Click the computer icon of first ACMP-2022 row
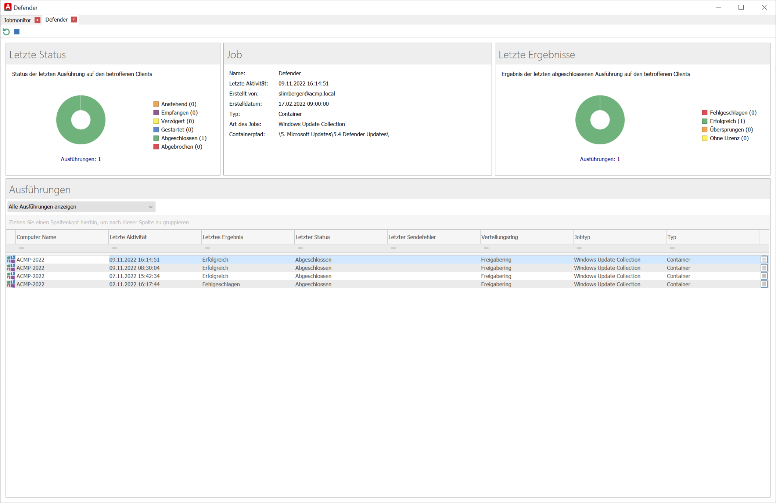776x503 pixels. coord(11,260)
